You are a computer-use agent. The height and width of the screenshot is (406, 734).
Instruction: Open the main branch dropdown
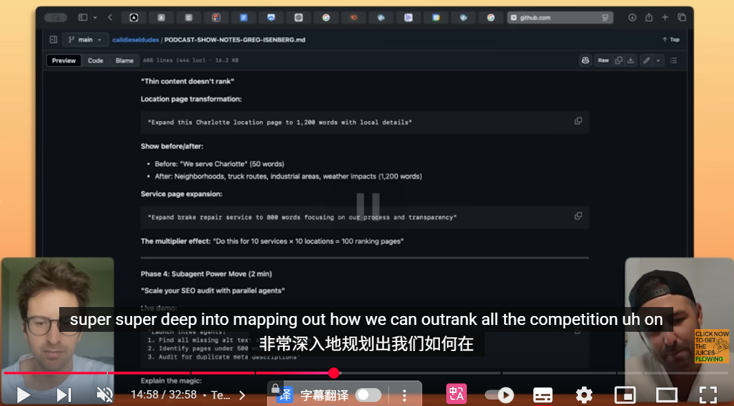85,40
